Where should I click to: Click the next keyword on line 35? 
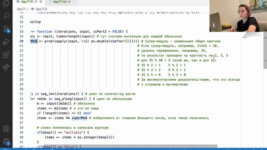pos(87,113)
